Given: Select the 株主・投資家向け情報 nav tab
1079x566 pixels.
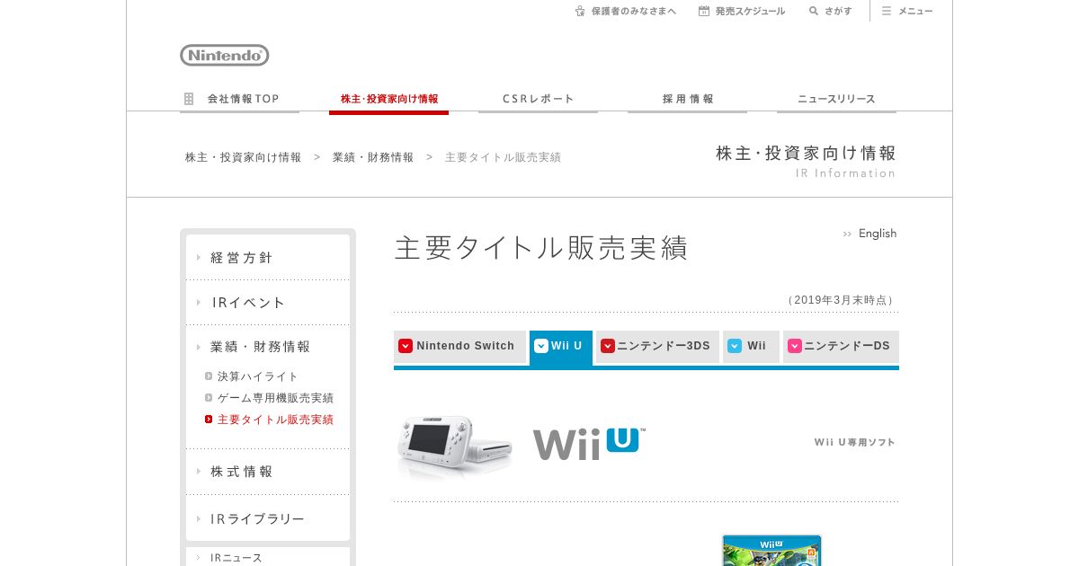Looking at the screenshot, I should [388, 99].
